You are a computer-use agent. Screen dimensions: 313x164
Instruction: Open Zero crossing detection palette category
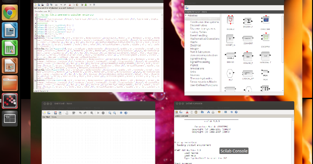[x=204, y=55]
